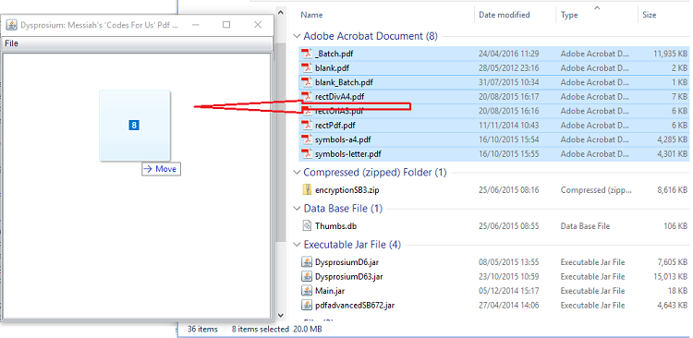Click date 28/05/2012 23:16 of blank.pdf
The image size is (693, 338).
pyautogui.click(x=509, y=68)
